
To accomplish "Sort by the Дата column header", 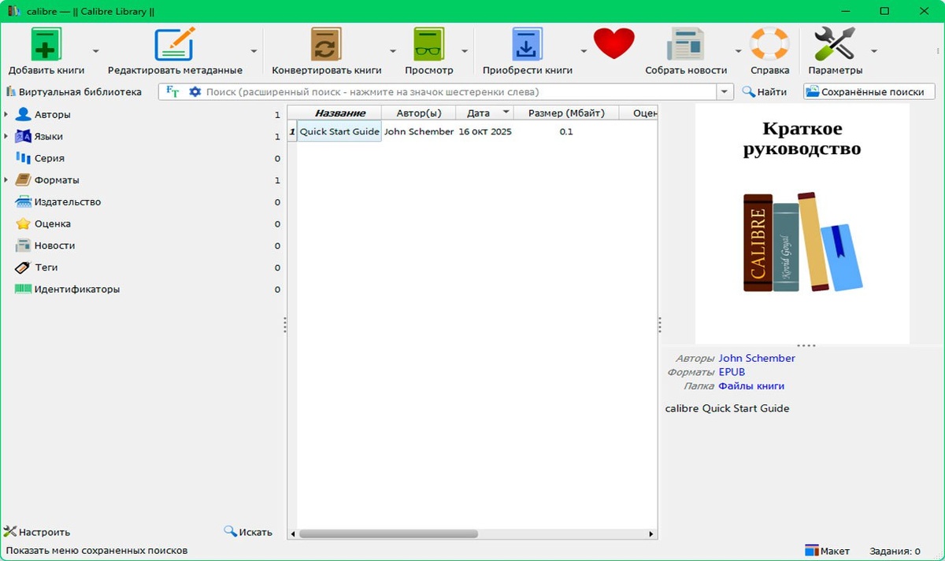I will pyautogui.click(x=485, y=113).
